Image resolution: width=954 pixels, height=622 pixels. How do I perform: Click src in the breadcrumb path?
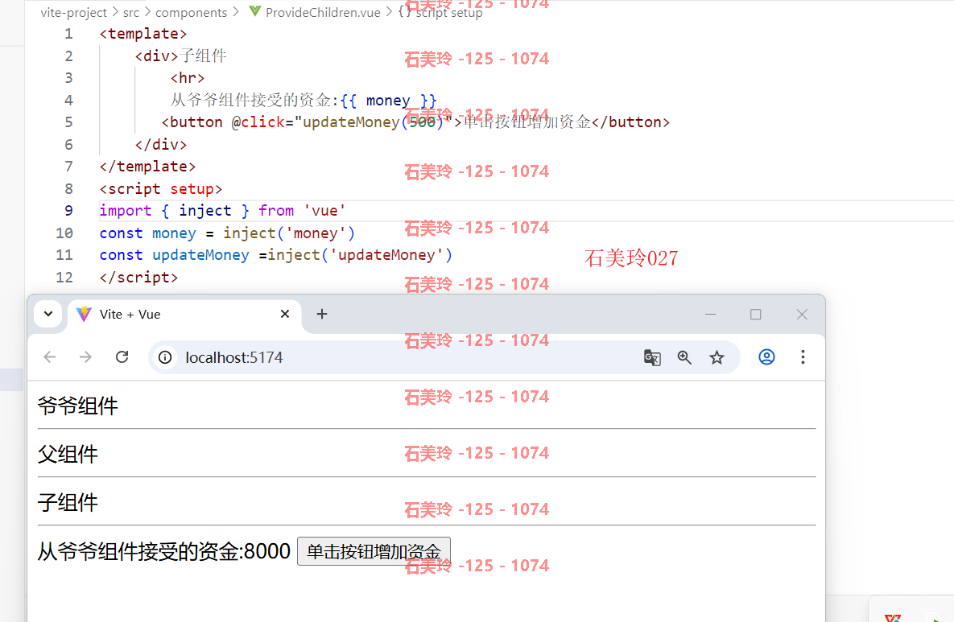tap(130, 12)
